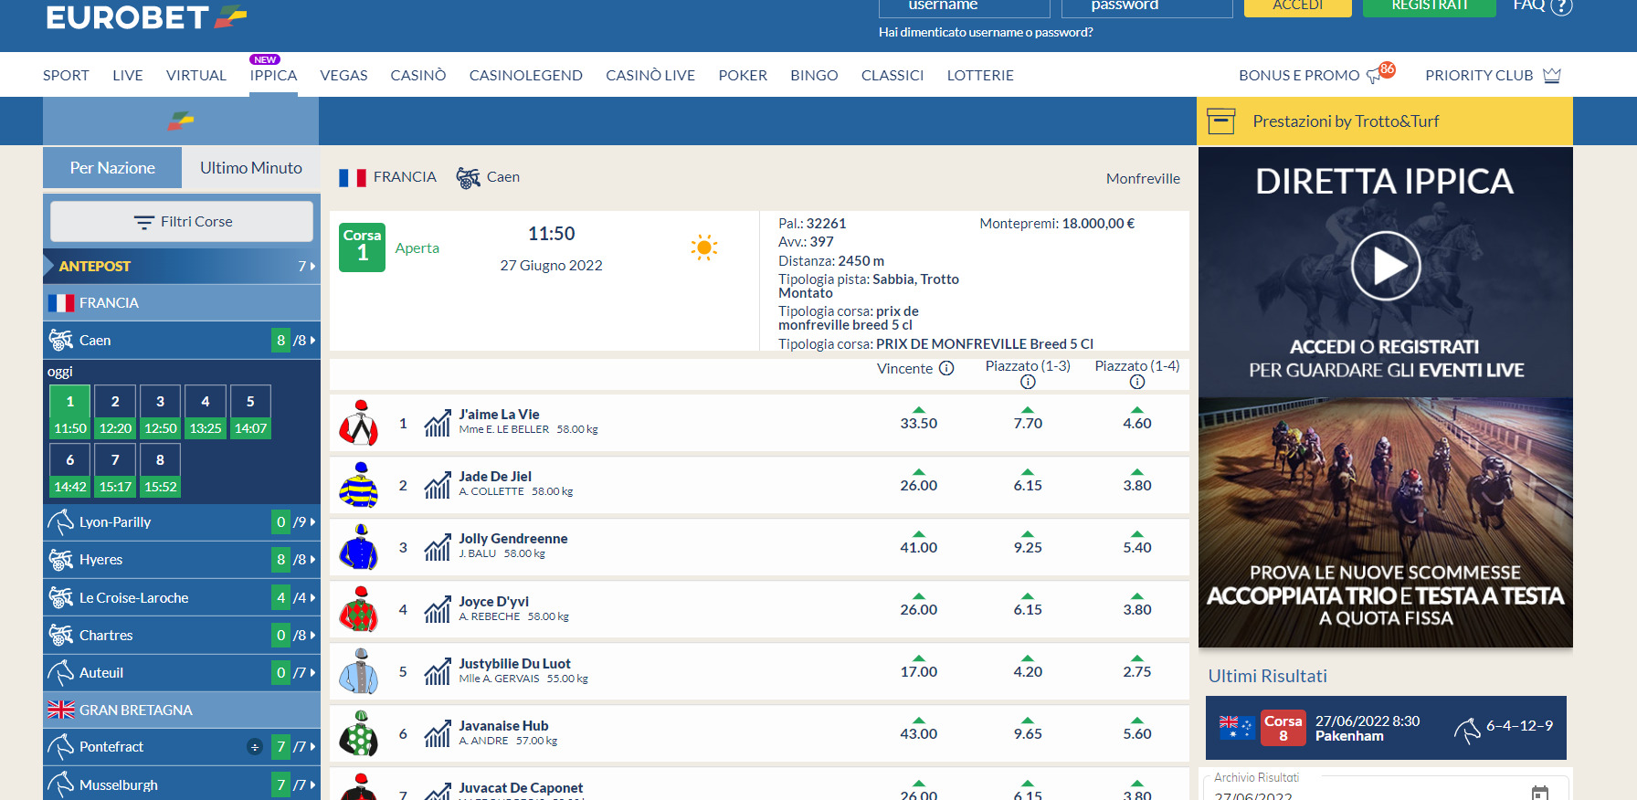Expand the ANTEPOST section
The height and width of the screenshot is (800, 1637).
tap(182, 266)
